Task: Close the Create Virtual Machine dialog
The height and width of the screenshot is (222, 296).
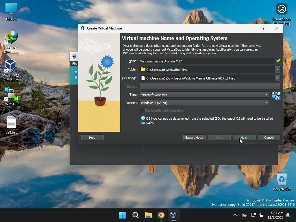Action: [277, 28]
